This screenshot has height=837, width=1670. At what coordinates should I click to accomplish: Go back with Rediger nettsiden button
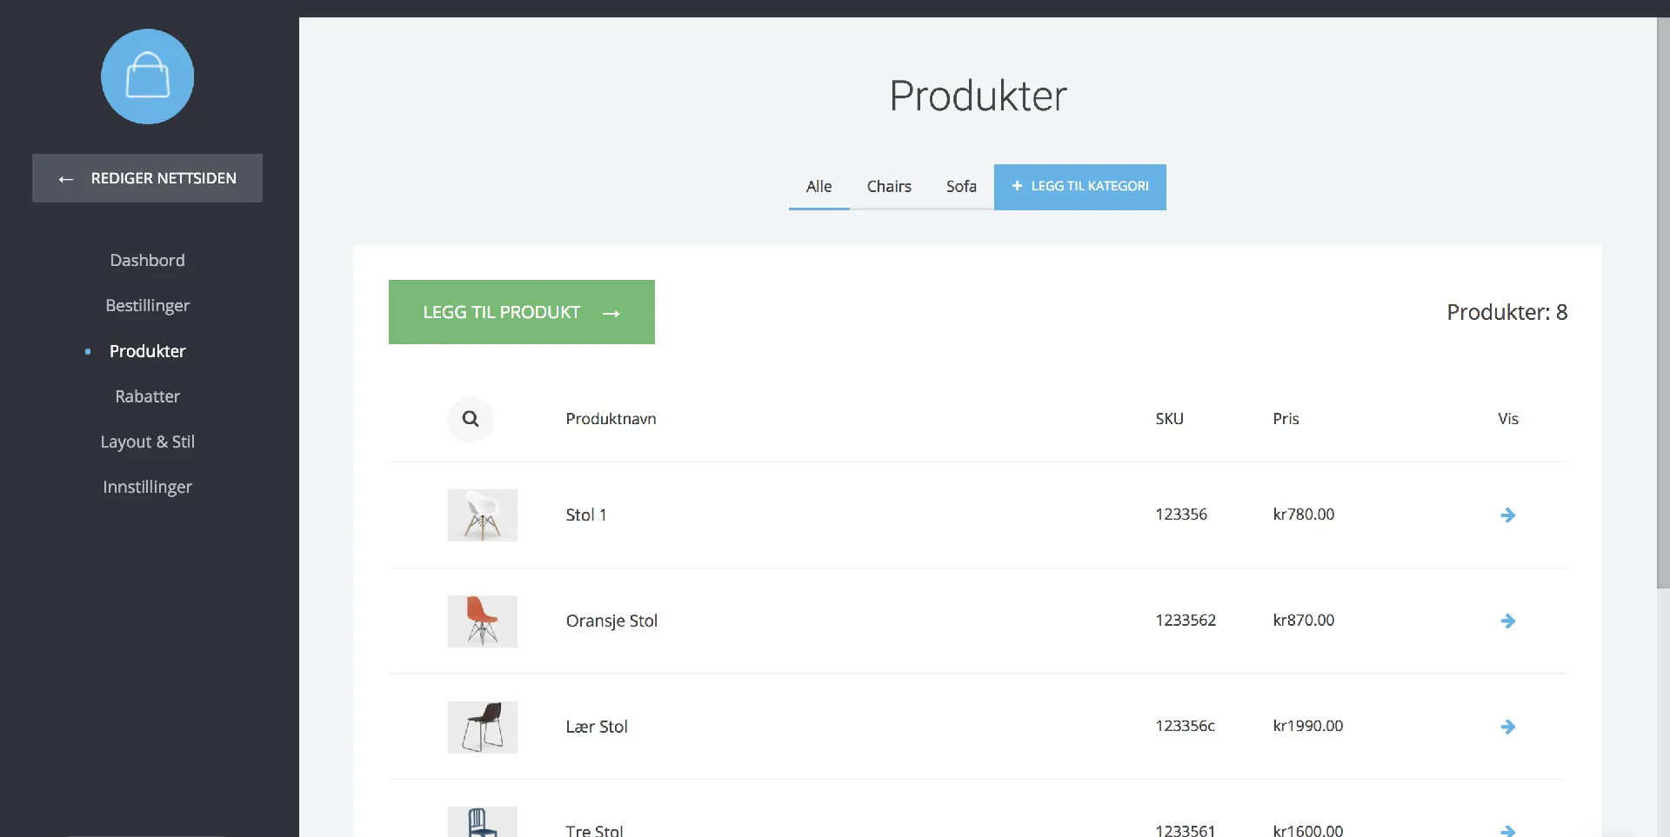click(x=147, y=178)
